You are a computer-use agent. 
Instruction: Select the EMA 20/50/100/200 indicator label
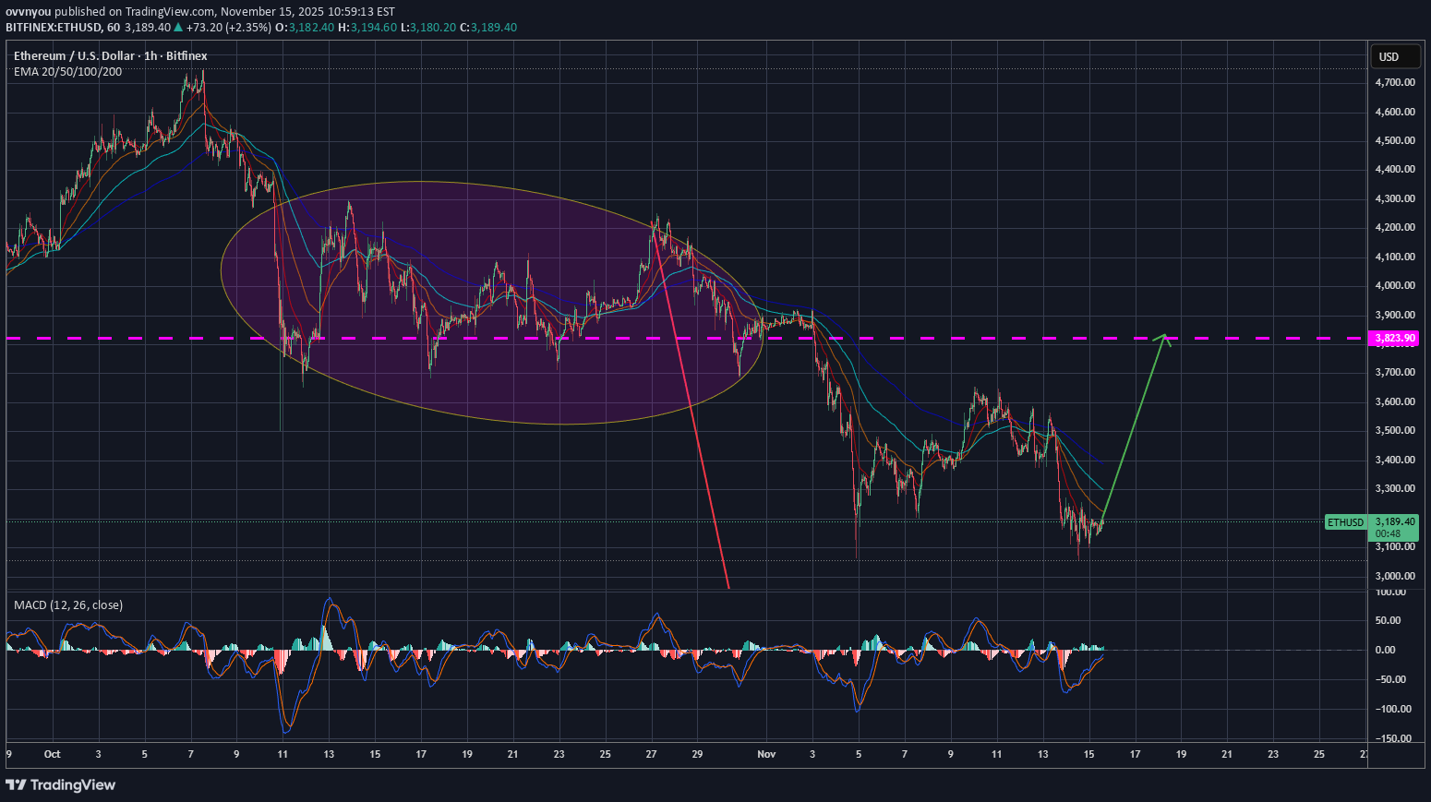67,72
